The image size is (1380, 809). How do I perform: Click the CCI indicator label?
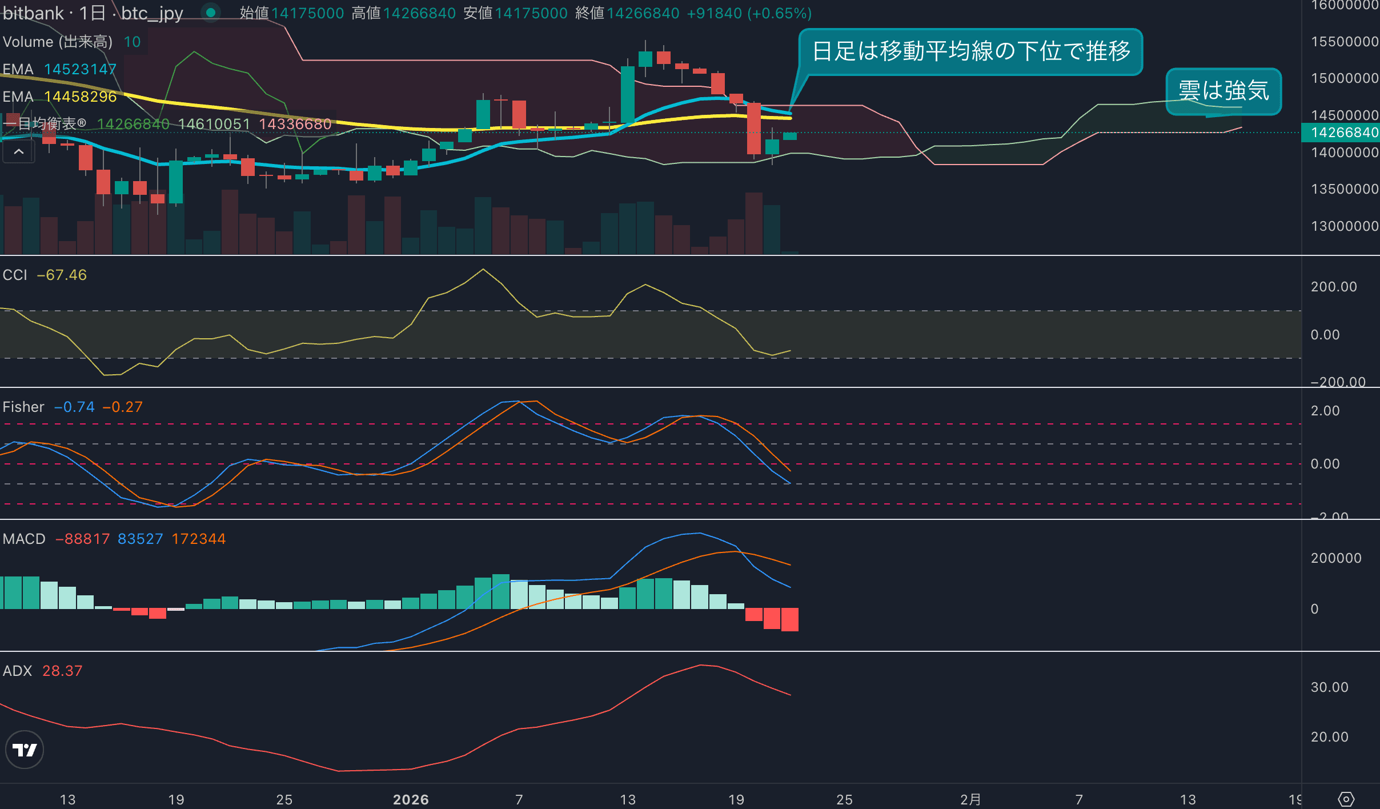(x=15, y=275)
